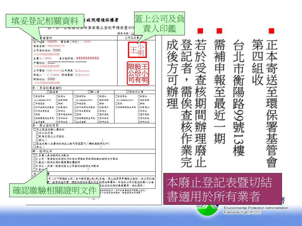
Task: Check document 1 負責人身分證明文件影本
Action: tap(35, 155)
